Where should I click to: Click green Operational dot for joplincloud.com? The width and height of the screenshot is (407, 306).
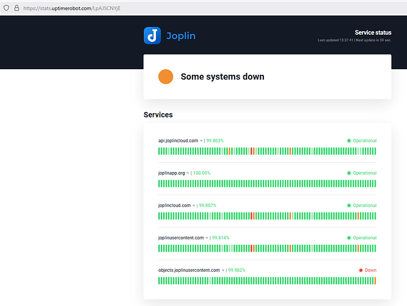pyautogui.click(x=349, y=206)
